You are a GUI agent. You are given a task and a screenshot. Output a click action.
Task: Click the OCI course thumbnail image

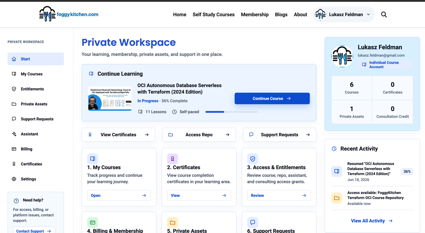(x=110, y=98)
